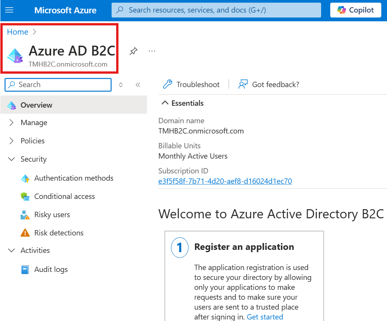The width and height of the screenshot is (387, 321).
Task: Click the Microsoft Azure portal title
Action: coord(66,10)
